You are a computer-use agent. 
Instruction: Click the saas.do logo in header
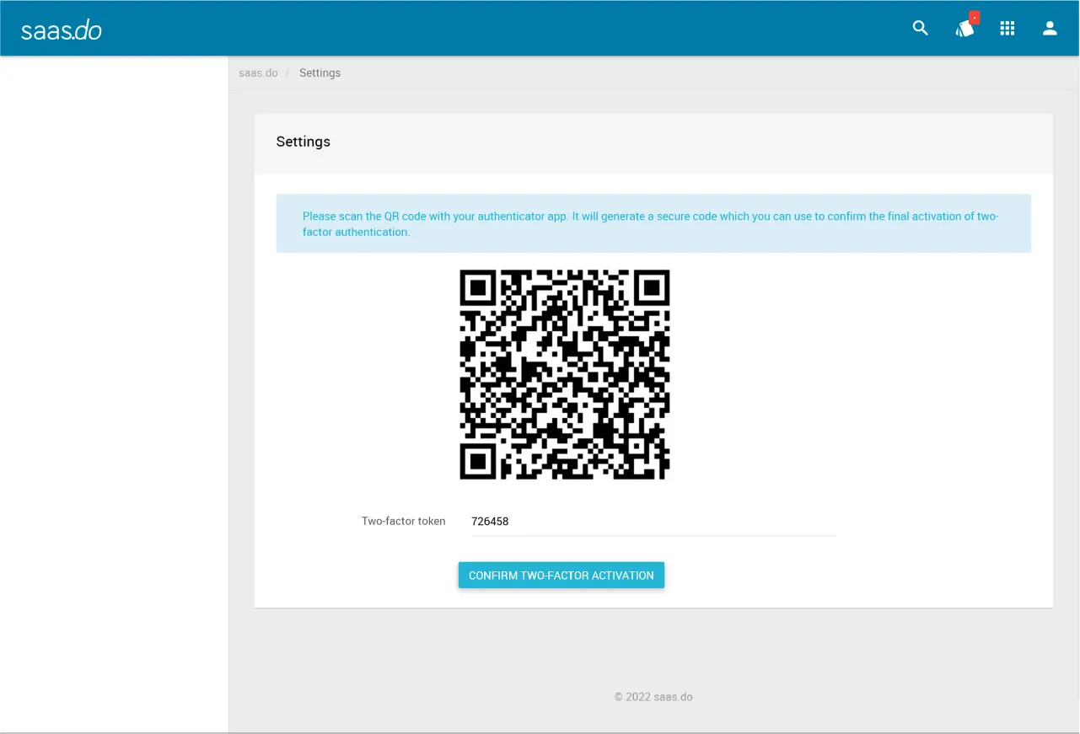(x=62, y=30)
